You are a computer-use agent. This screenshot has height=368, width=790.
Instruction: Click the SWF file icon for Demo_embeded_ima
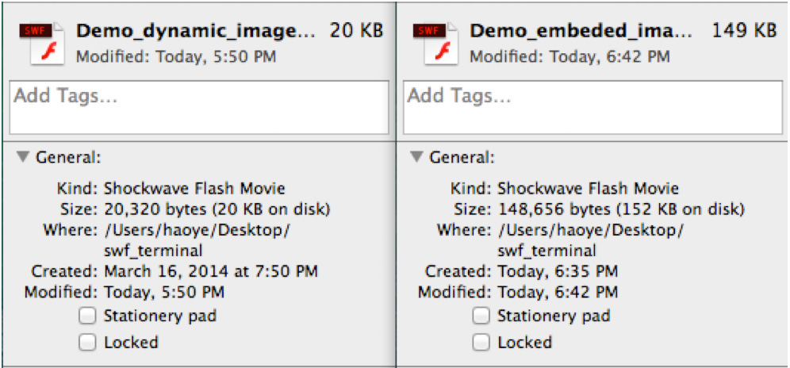click(437, 43)
